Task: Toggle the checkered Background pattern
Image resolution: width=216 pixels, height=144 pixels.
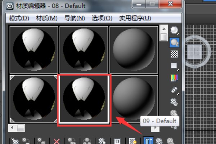Action: tap(174, 54)
